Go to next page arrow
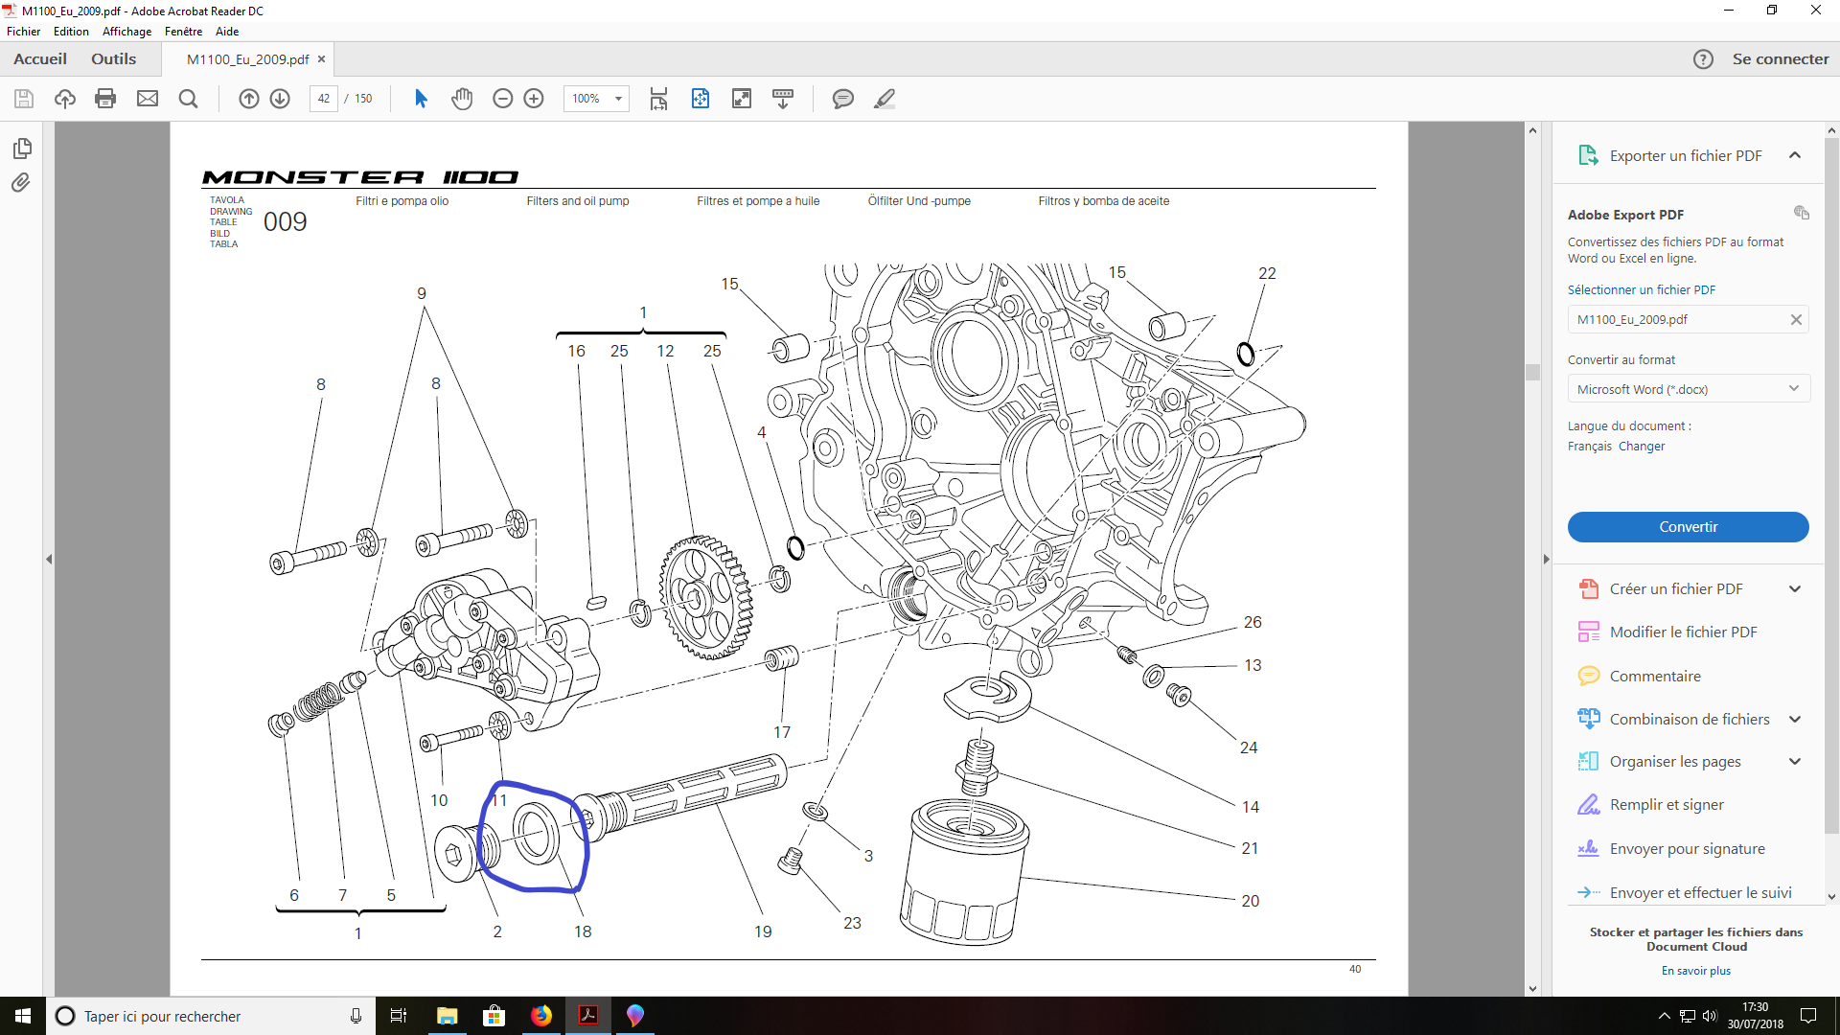Viewport: 1840px width, 1035px height. click(280, 99)
